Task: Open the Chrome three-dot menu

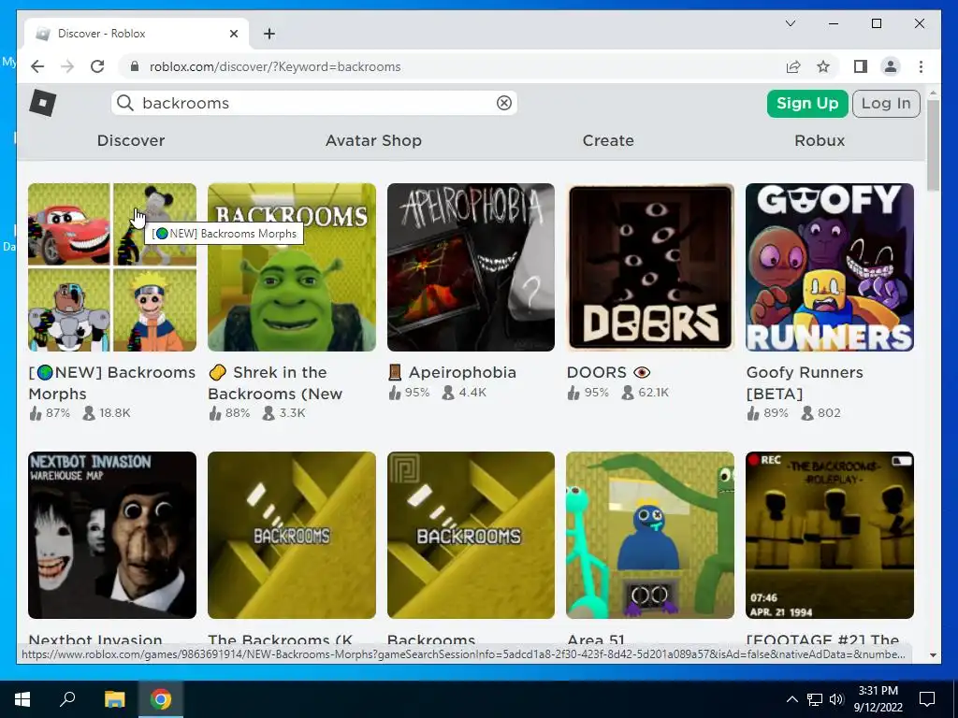Action: (x=921, y=66)
